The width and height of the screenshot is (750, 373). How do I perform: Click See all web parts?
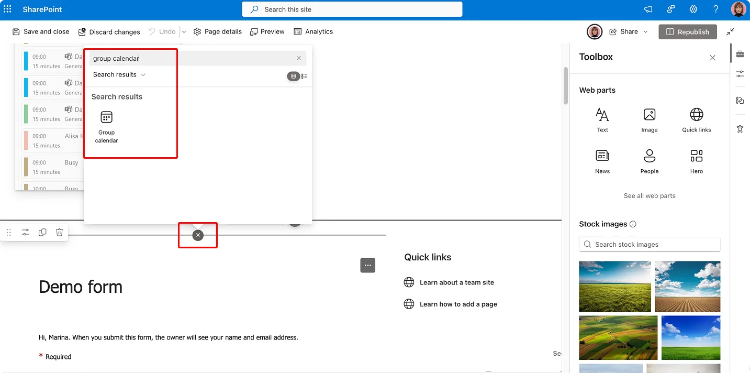[x=649, y=195]
